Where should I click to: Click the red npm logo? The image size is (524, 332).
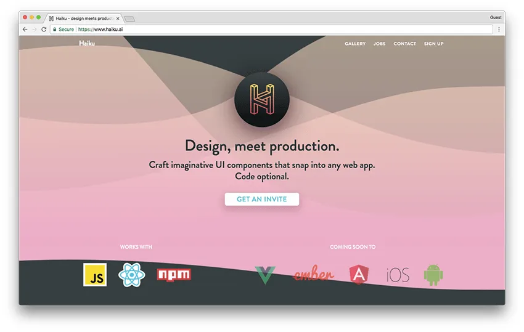tap(174, 275)
